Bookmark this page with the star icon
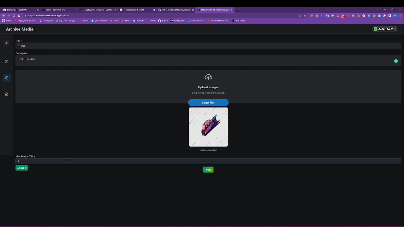This screenshot has height=227, width=404. pos(305,16)
